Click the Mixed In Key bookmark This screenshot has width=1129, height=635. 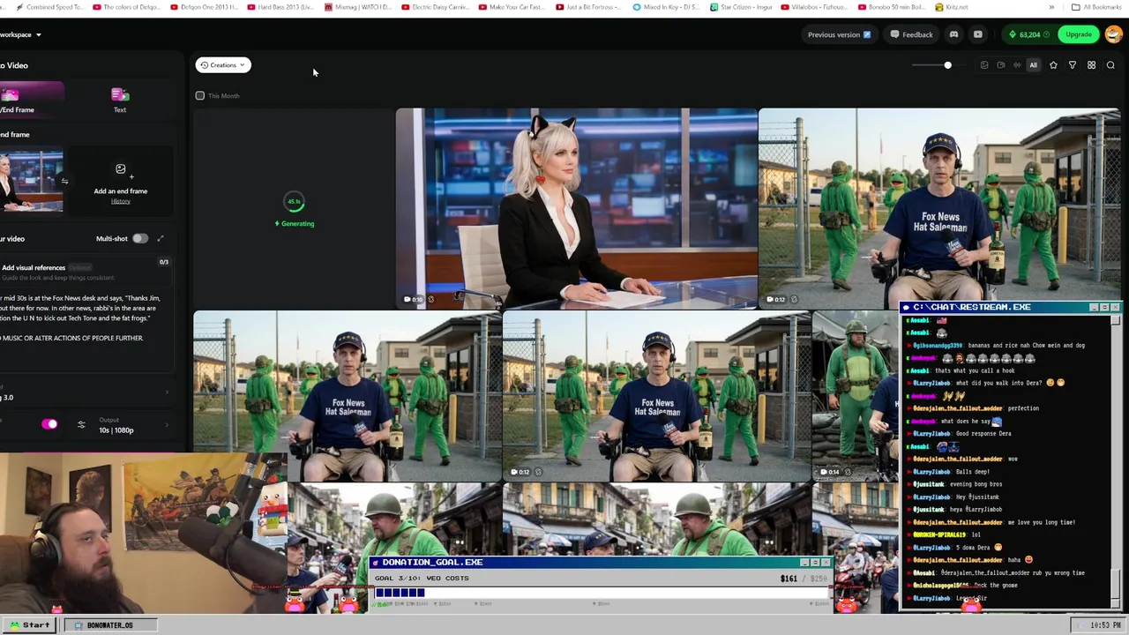pos(666,7)
